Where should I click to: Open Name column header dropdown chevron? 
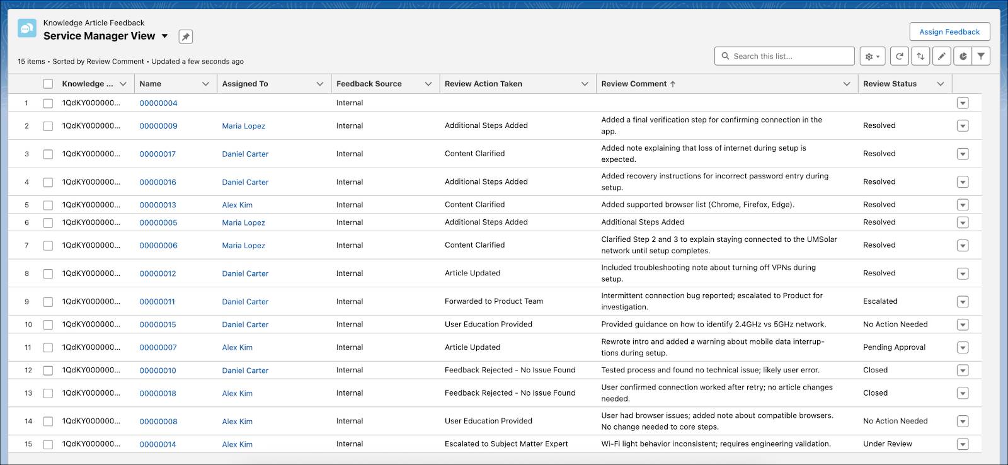[205, 84]
